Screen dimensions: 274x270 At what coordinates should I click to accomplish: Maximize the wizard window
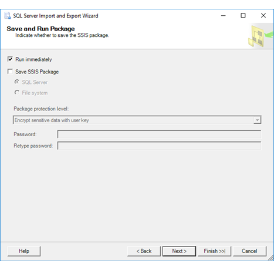coord(243,15)
